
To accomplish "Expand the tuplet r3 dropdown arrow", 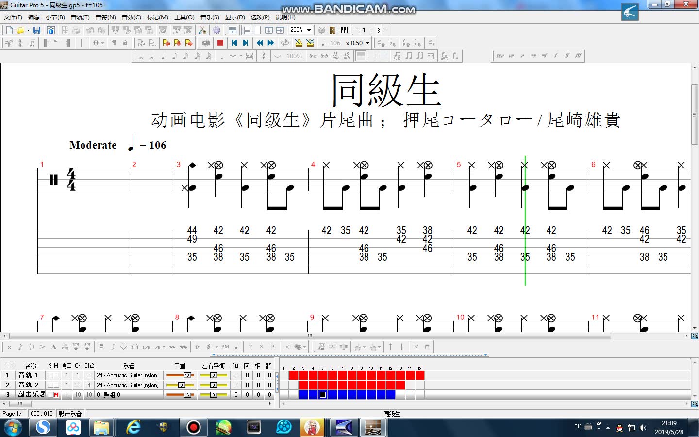I will (241, 56).
